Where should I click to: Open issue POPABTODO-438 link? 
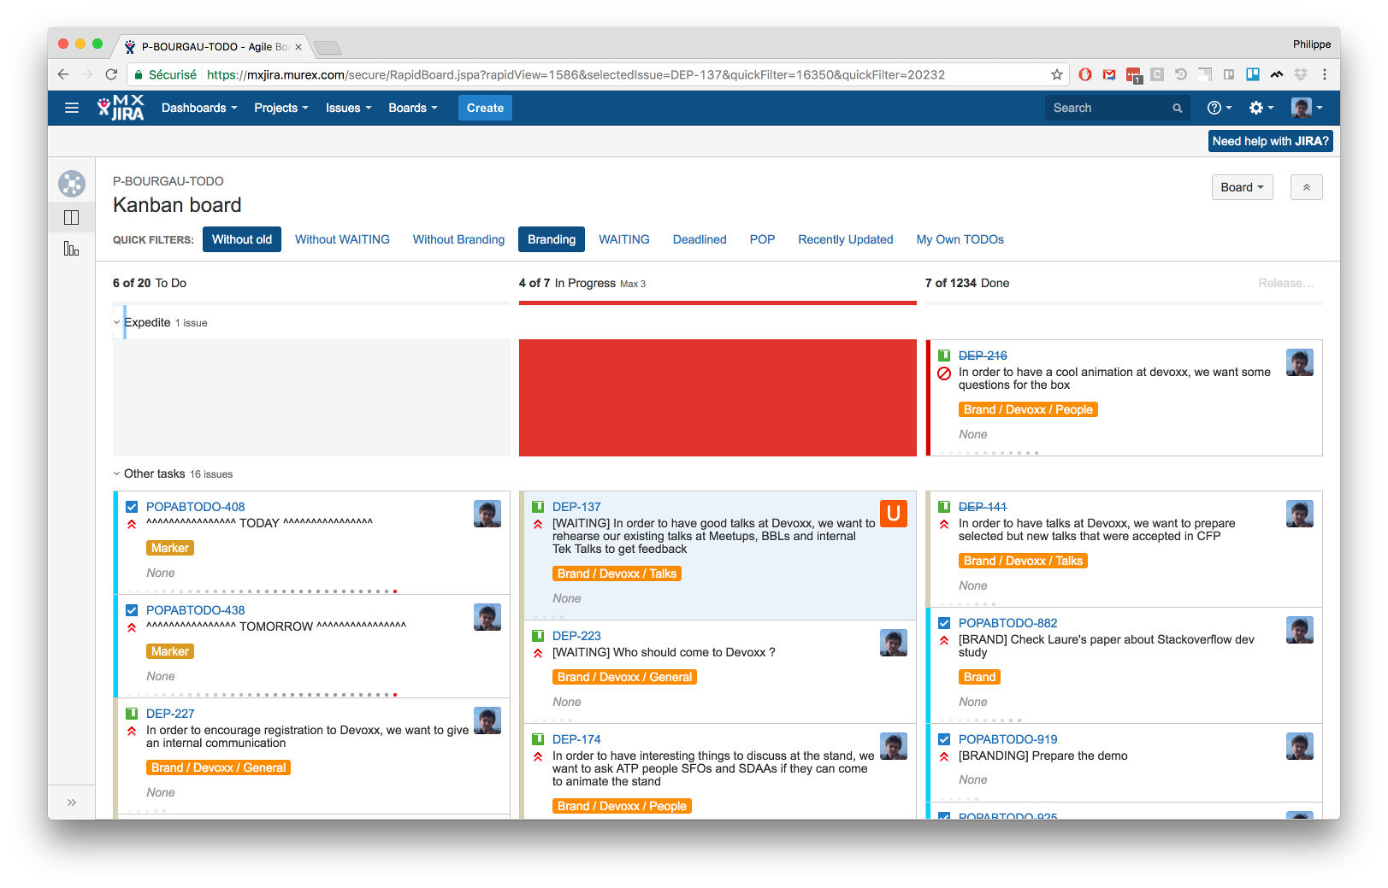coord(195,610)
